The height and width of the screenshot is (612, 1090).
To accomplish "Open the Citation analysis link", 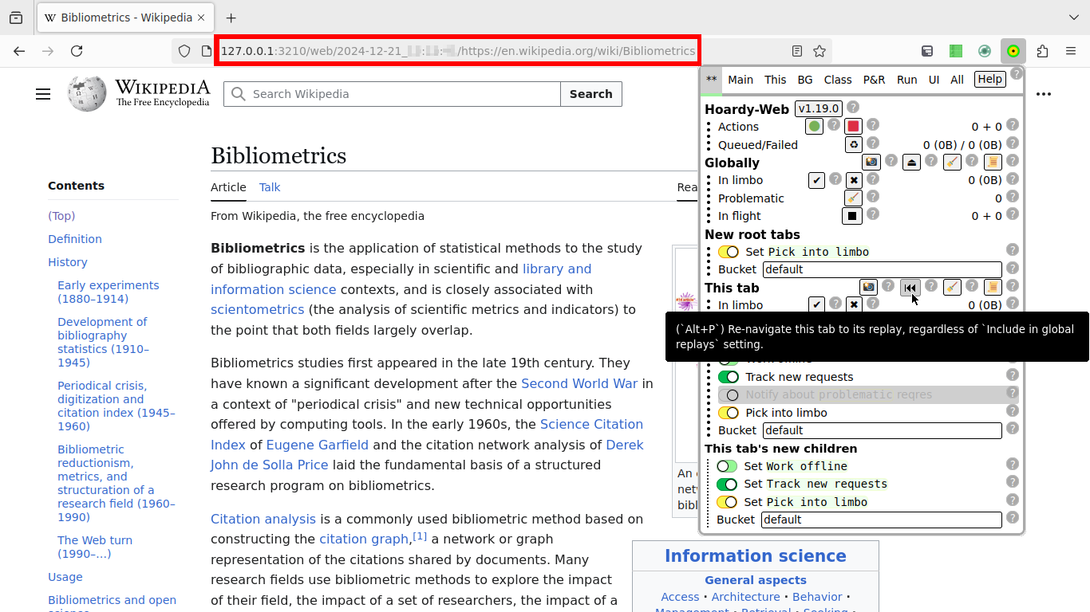I will (263, 519).
